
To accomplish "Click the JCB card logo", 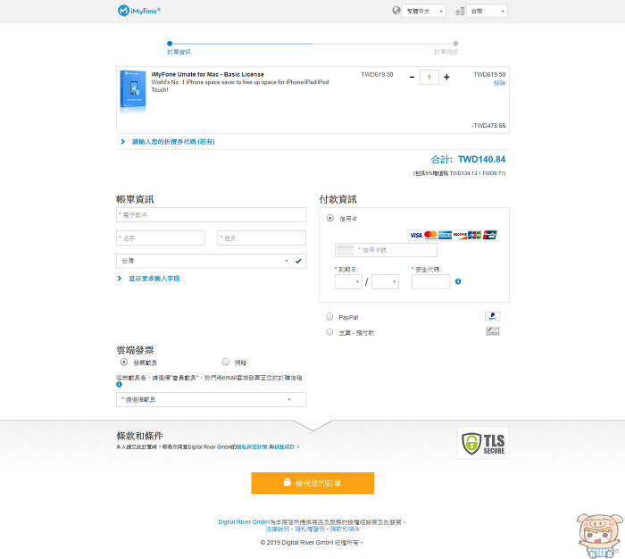I will point(474,235).
